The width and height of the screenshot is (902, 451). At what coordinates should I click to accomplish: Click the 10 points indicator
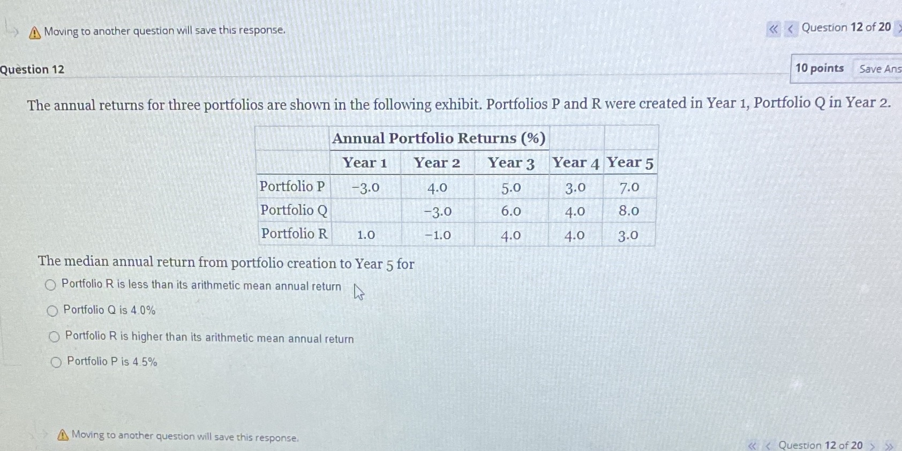[819, 68]
